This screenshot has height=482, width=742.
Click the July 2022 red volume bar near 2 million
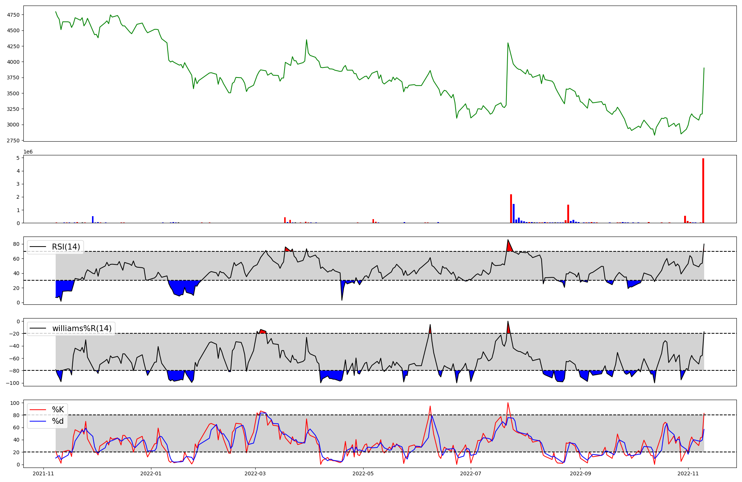pyautogui.click(x=511, y=208)
